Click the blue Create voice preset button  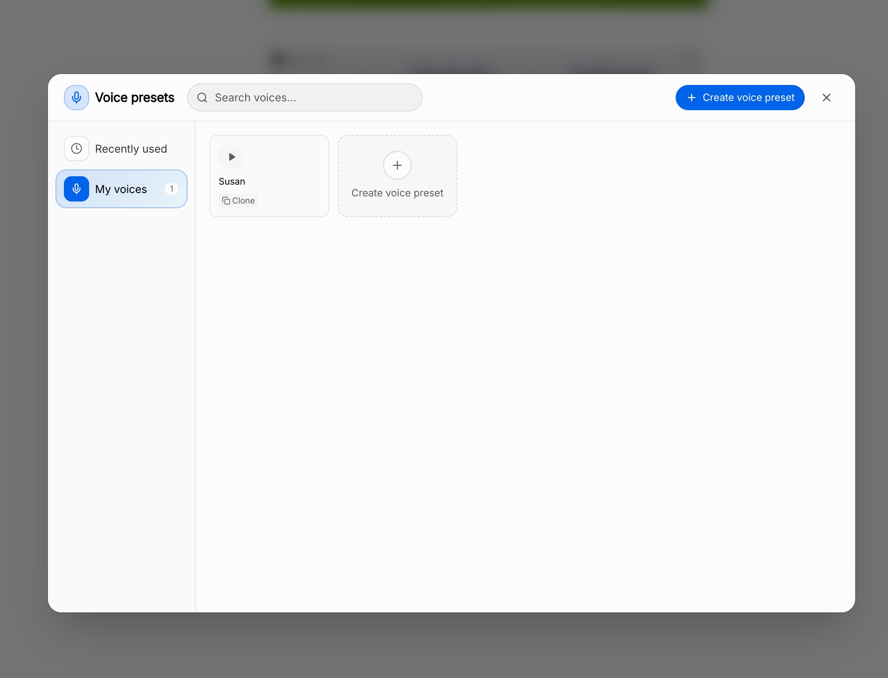(x=740, y=98)
